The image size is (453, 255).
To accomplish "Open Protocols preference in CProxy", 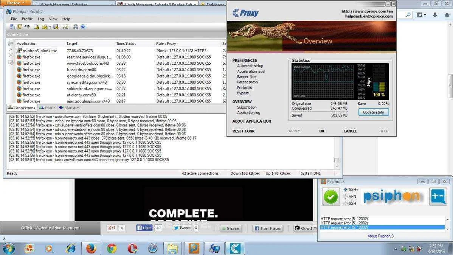I will (x=244, y=88).
